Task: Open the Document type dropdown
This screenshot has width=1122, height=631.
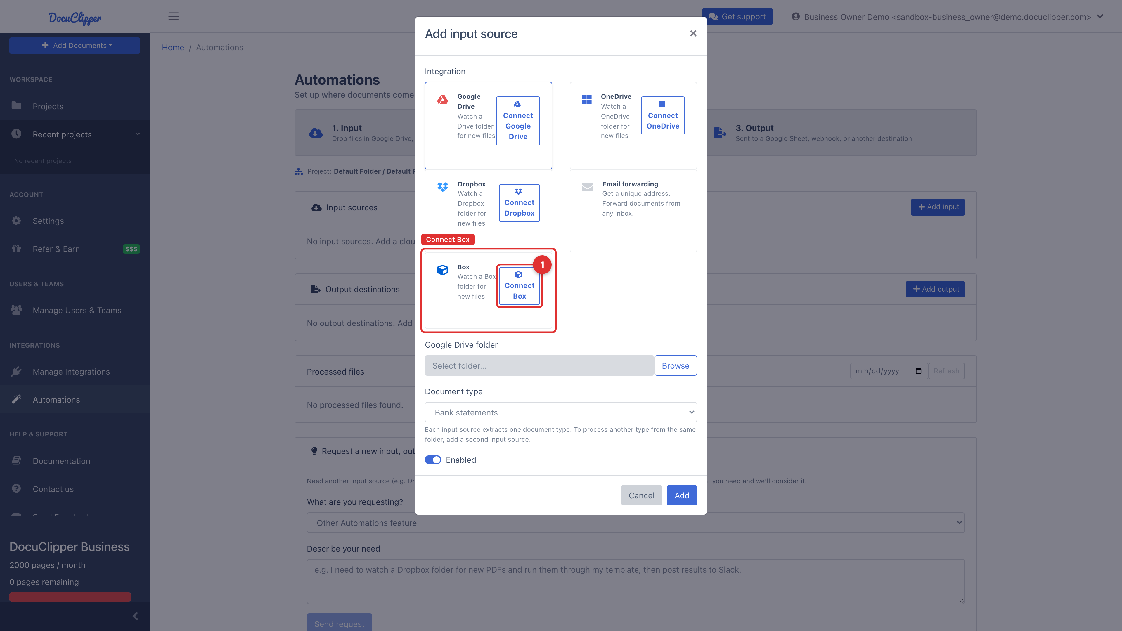Action: coord(561,412)
